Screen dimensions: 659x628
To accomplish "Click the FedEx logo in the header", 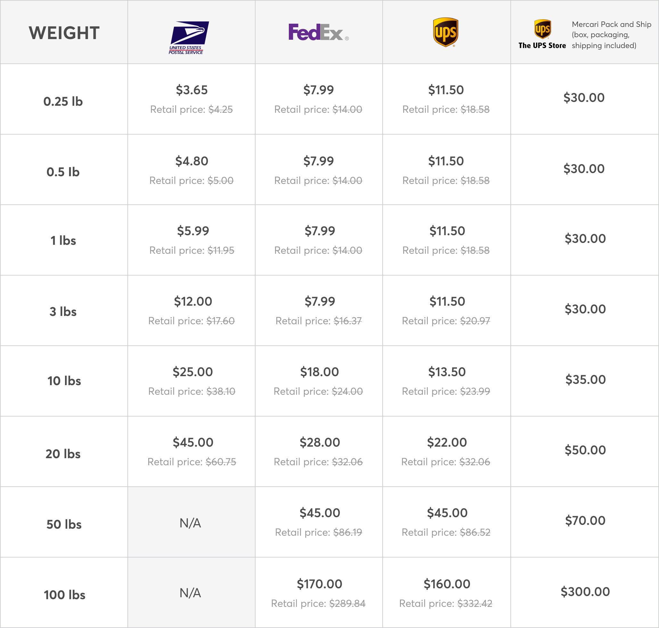I will pos(318,32).
